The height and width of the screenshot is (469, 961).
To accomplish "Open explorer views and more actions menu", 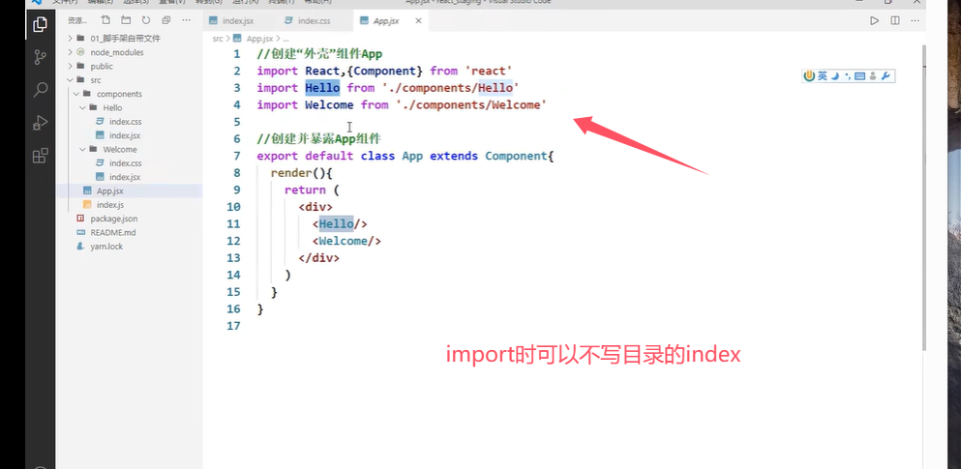I will 187,21.
